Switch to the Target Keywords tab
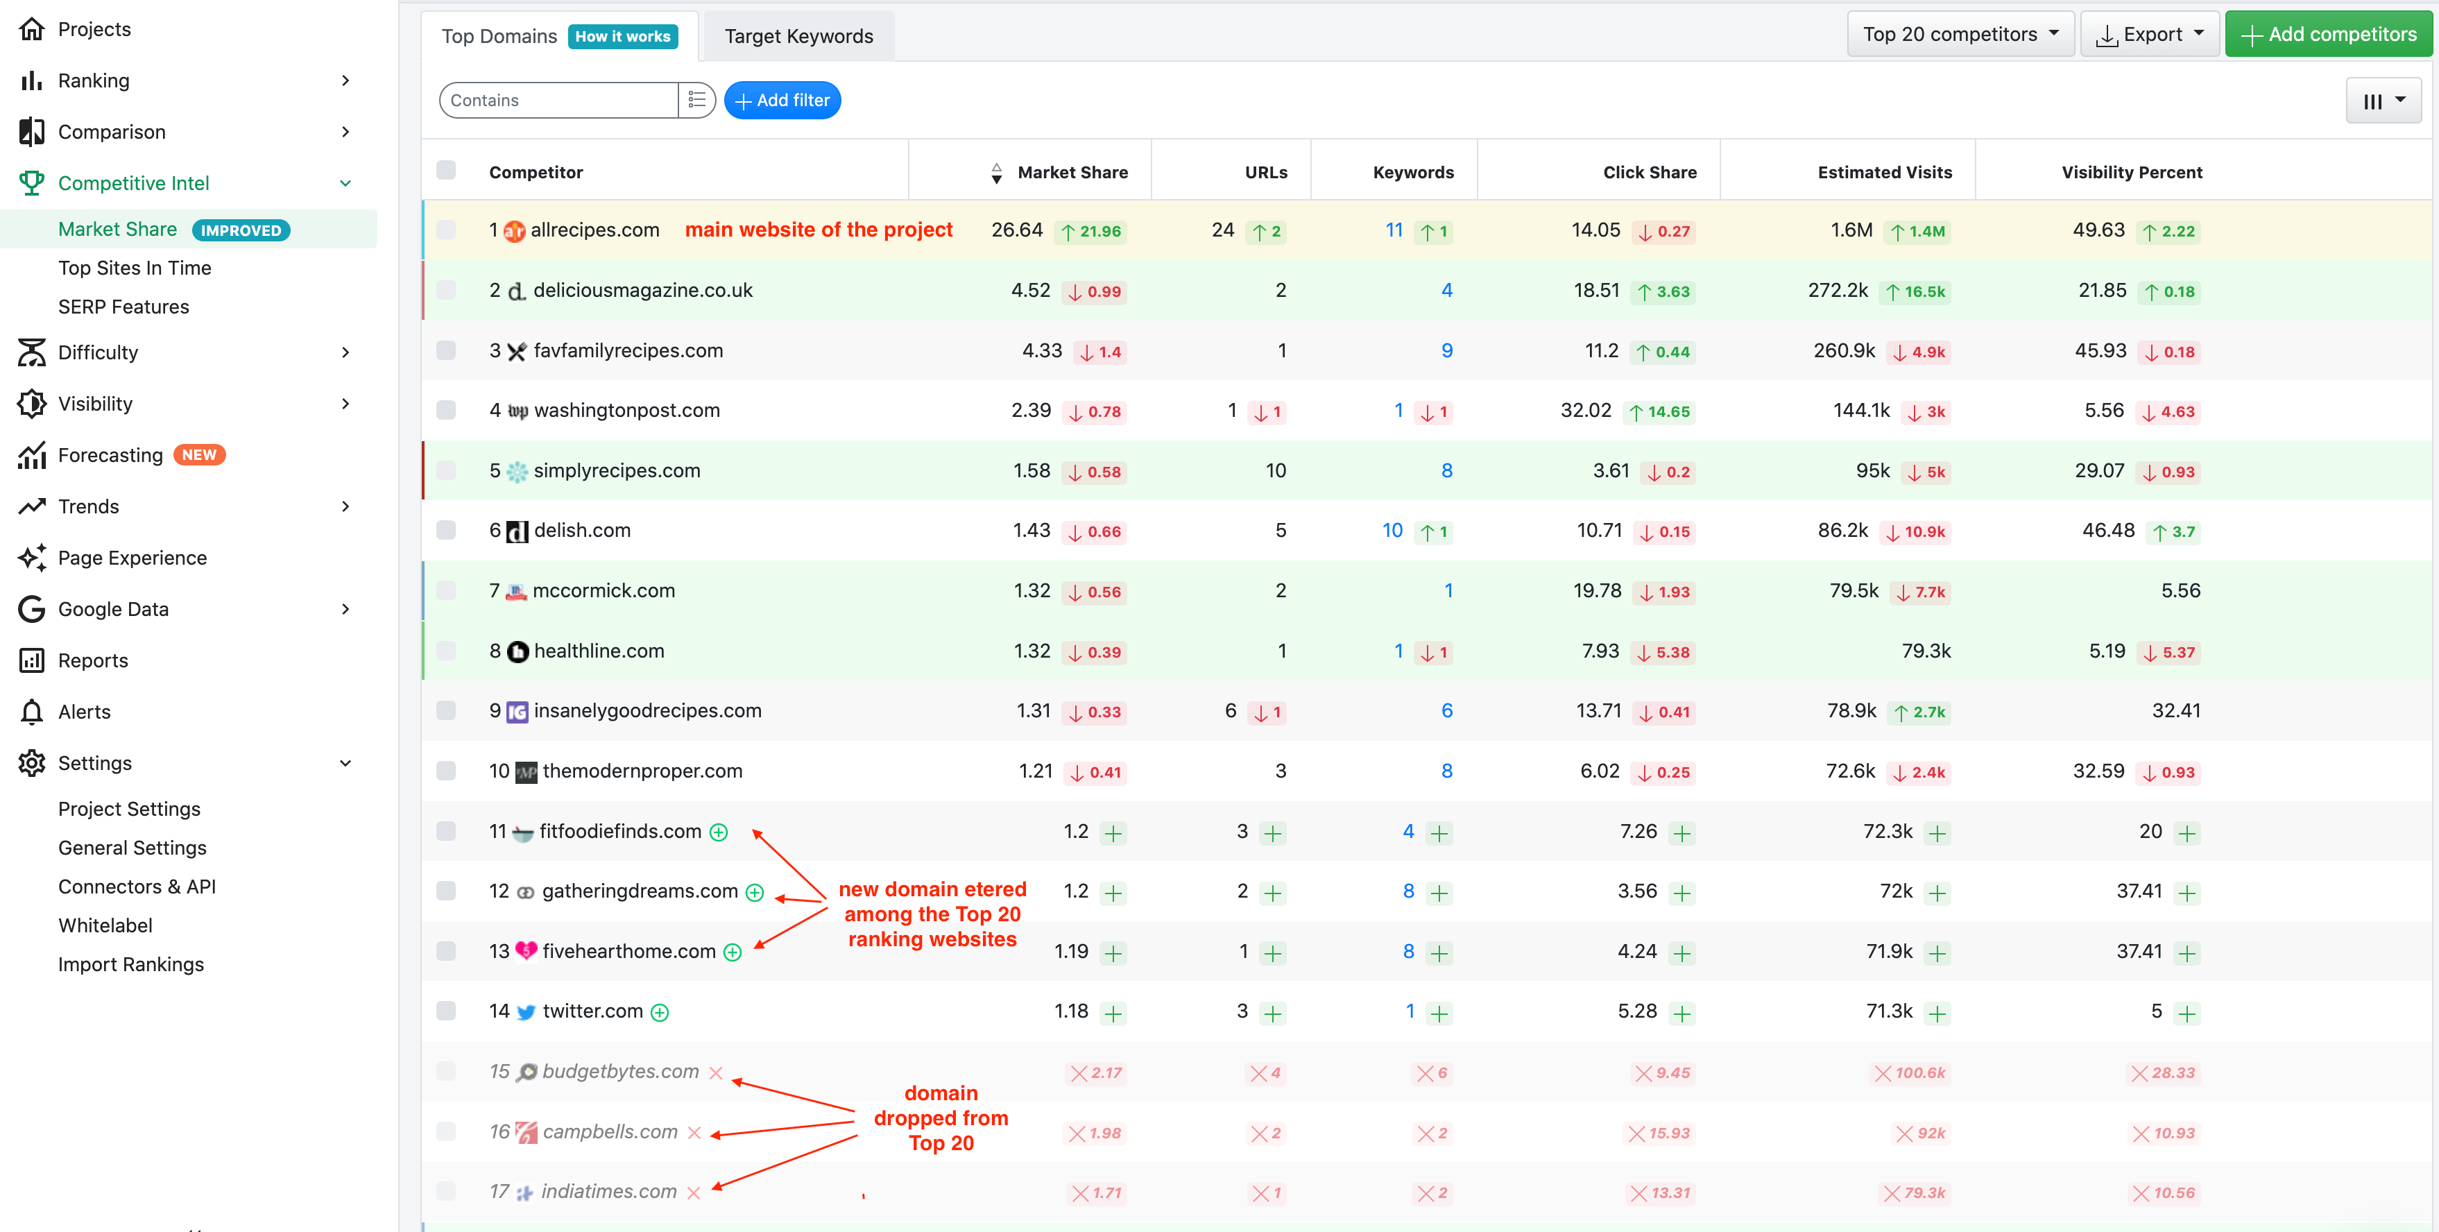The image size is (2439, 1232). pyautogui.click(x=798, y=36)
